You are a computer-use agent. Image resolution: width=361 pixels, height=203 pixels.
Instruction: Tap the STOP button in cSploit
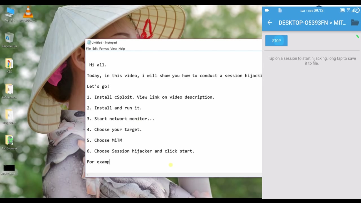point(276,41)
